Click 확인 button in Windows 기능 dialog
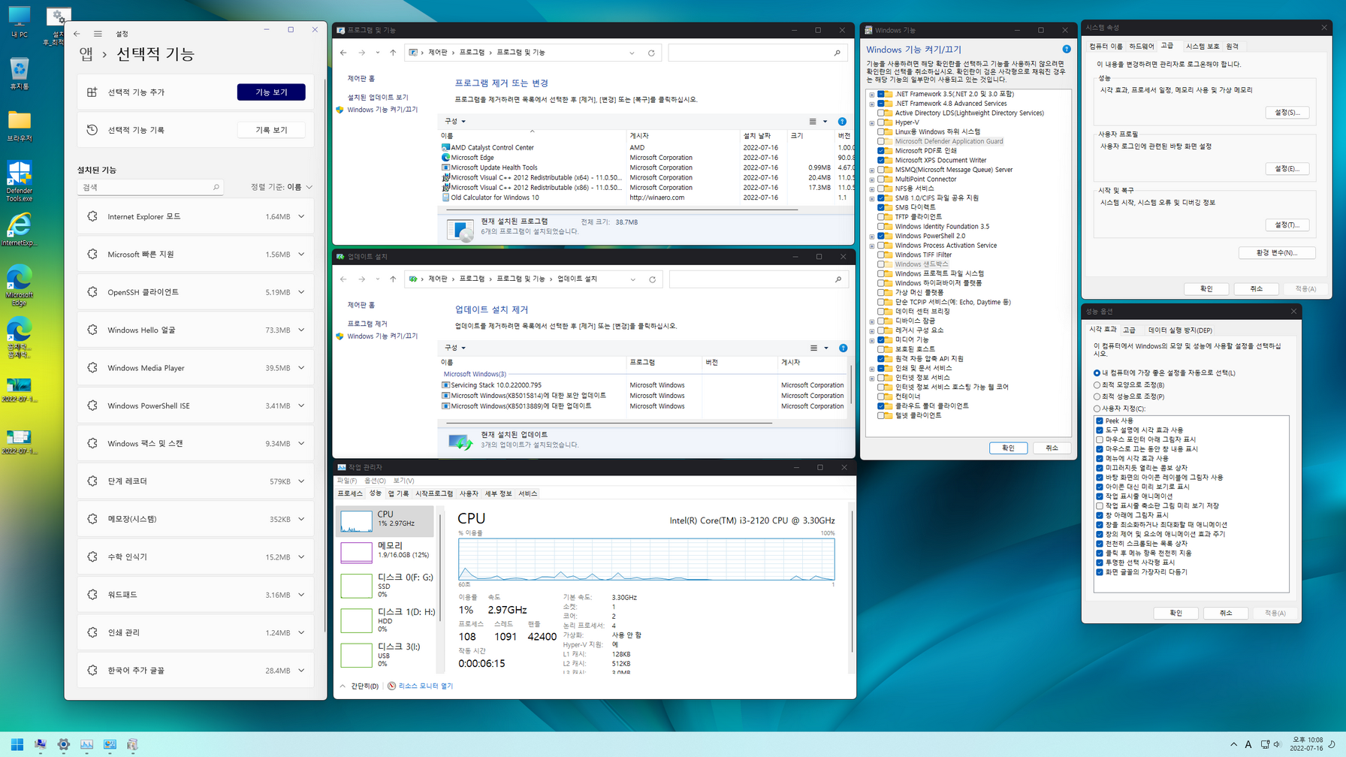This screenshot has width=1346, height=757. (1008, 448)
